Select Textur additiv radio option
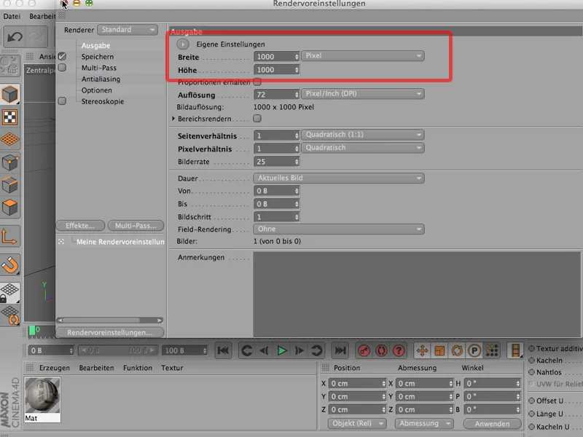 click(x=532, y=349)
